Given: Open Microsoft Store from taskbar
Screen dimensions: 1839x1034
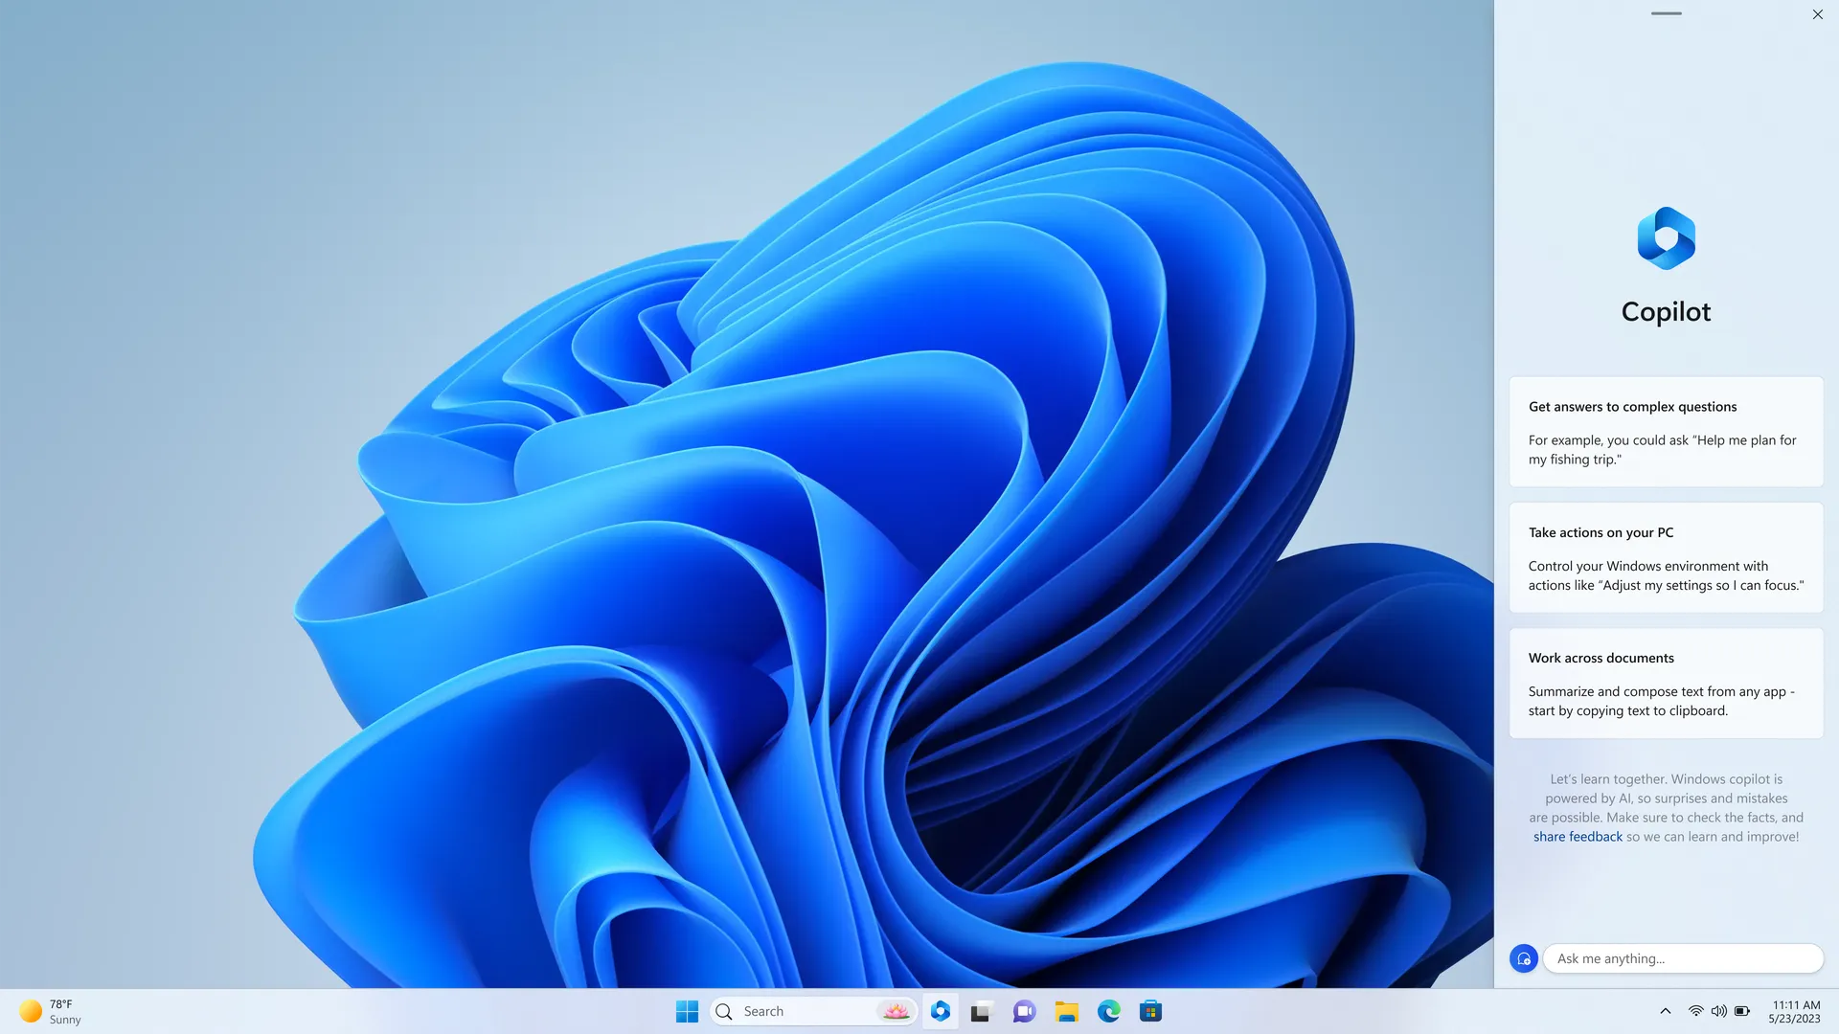Looking at the screenshot, I should [1149, 1010].
